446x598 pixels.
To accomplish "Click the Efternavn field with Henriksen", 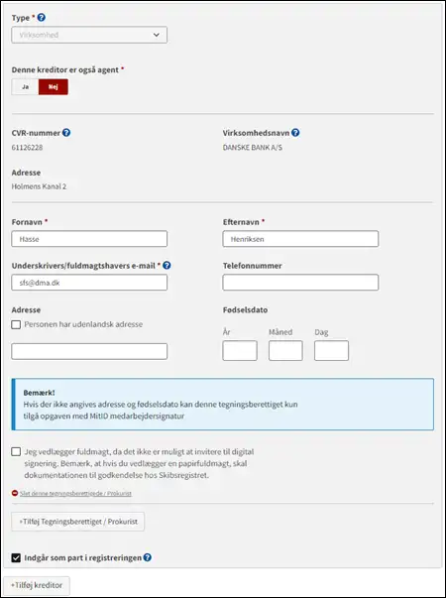I will click(x=300, y=239).
